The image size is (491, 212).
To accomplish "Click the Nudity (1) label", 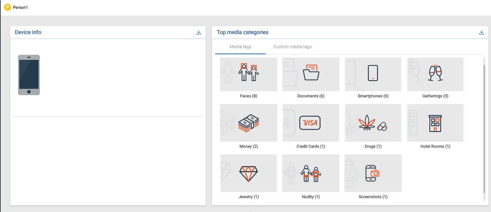I will [x=311, y=197].
